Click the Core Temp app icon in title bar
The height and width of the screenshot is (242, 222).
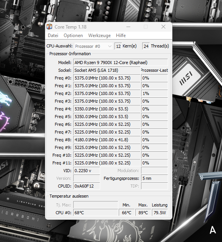[x=49, y=27]
